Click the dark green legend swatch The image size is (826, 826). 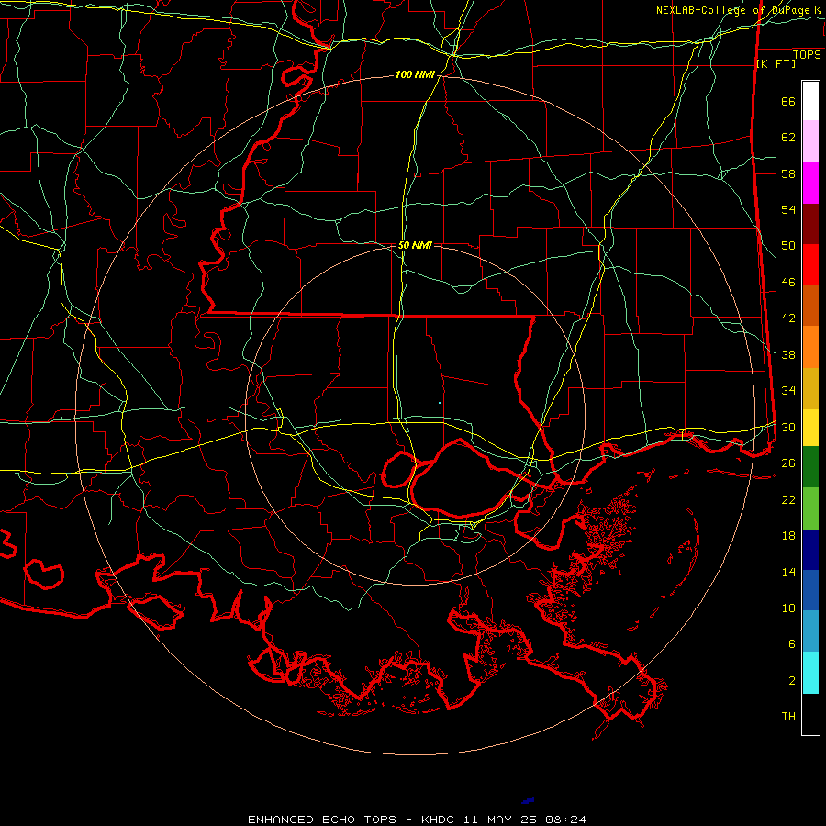pyautogui.click(x=810, y=467)
